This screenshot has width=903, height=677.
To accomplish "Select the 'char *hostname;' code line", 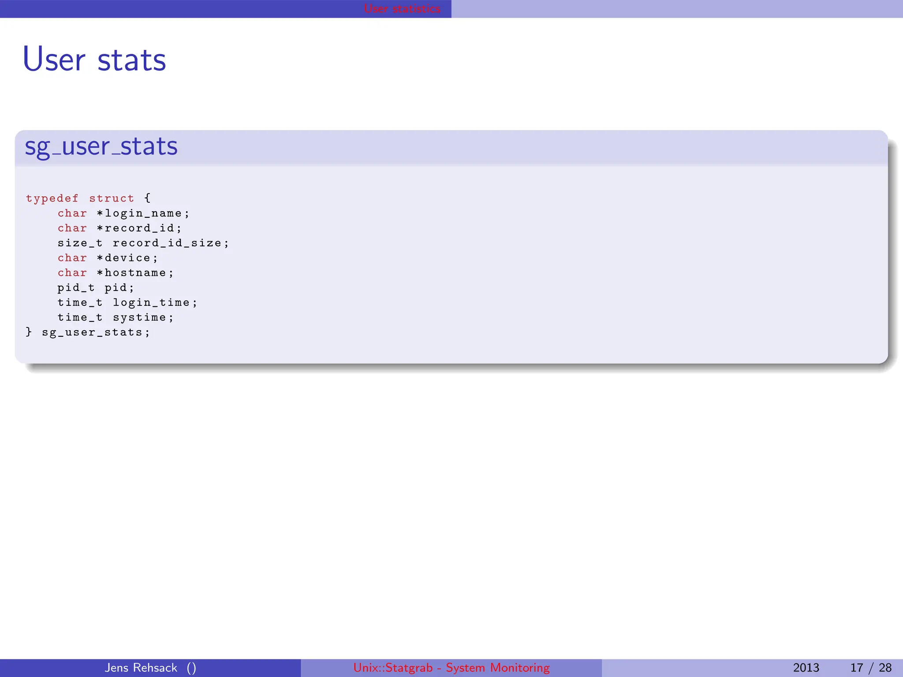I will pos(116,273).
